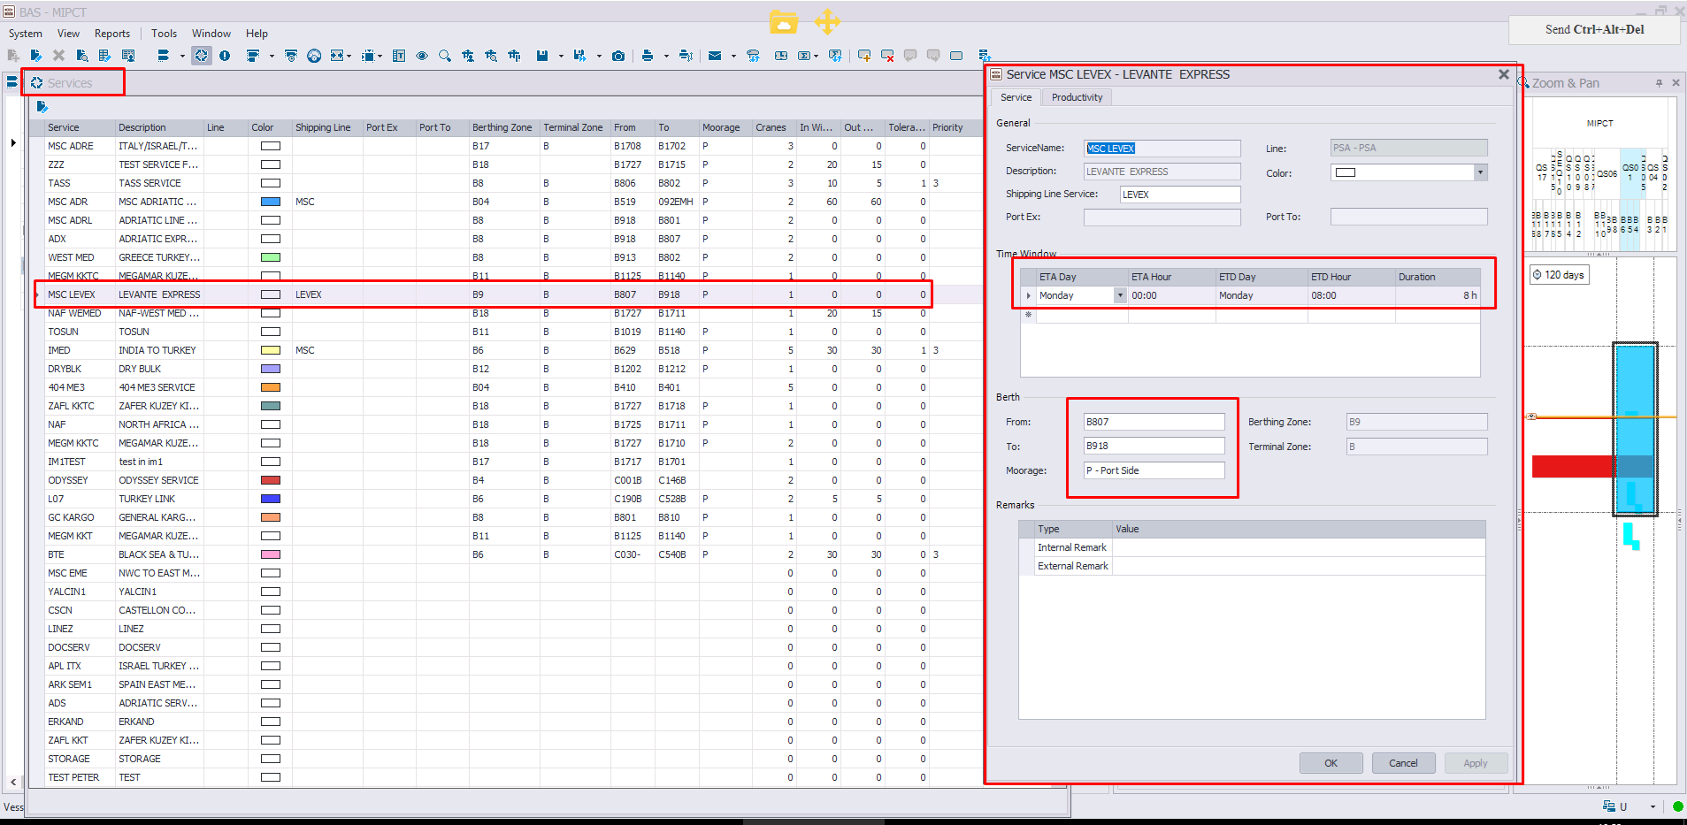
Task: Click the blue color swatch for MSC ADR
Action: point(271,202)
